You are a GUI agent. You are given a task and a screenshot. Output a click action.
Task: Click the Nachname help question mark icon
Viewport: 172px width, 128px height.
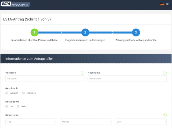point(165,73)
